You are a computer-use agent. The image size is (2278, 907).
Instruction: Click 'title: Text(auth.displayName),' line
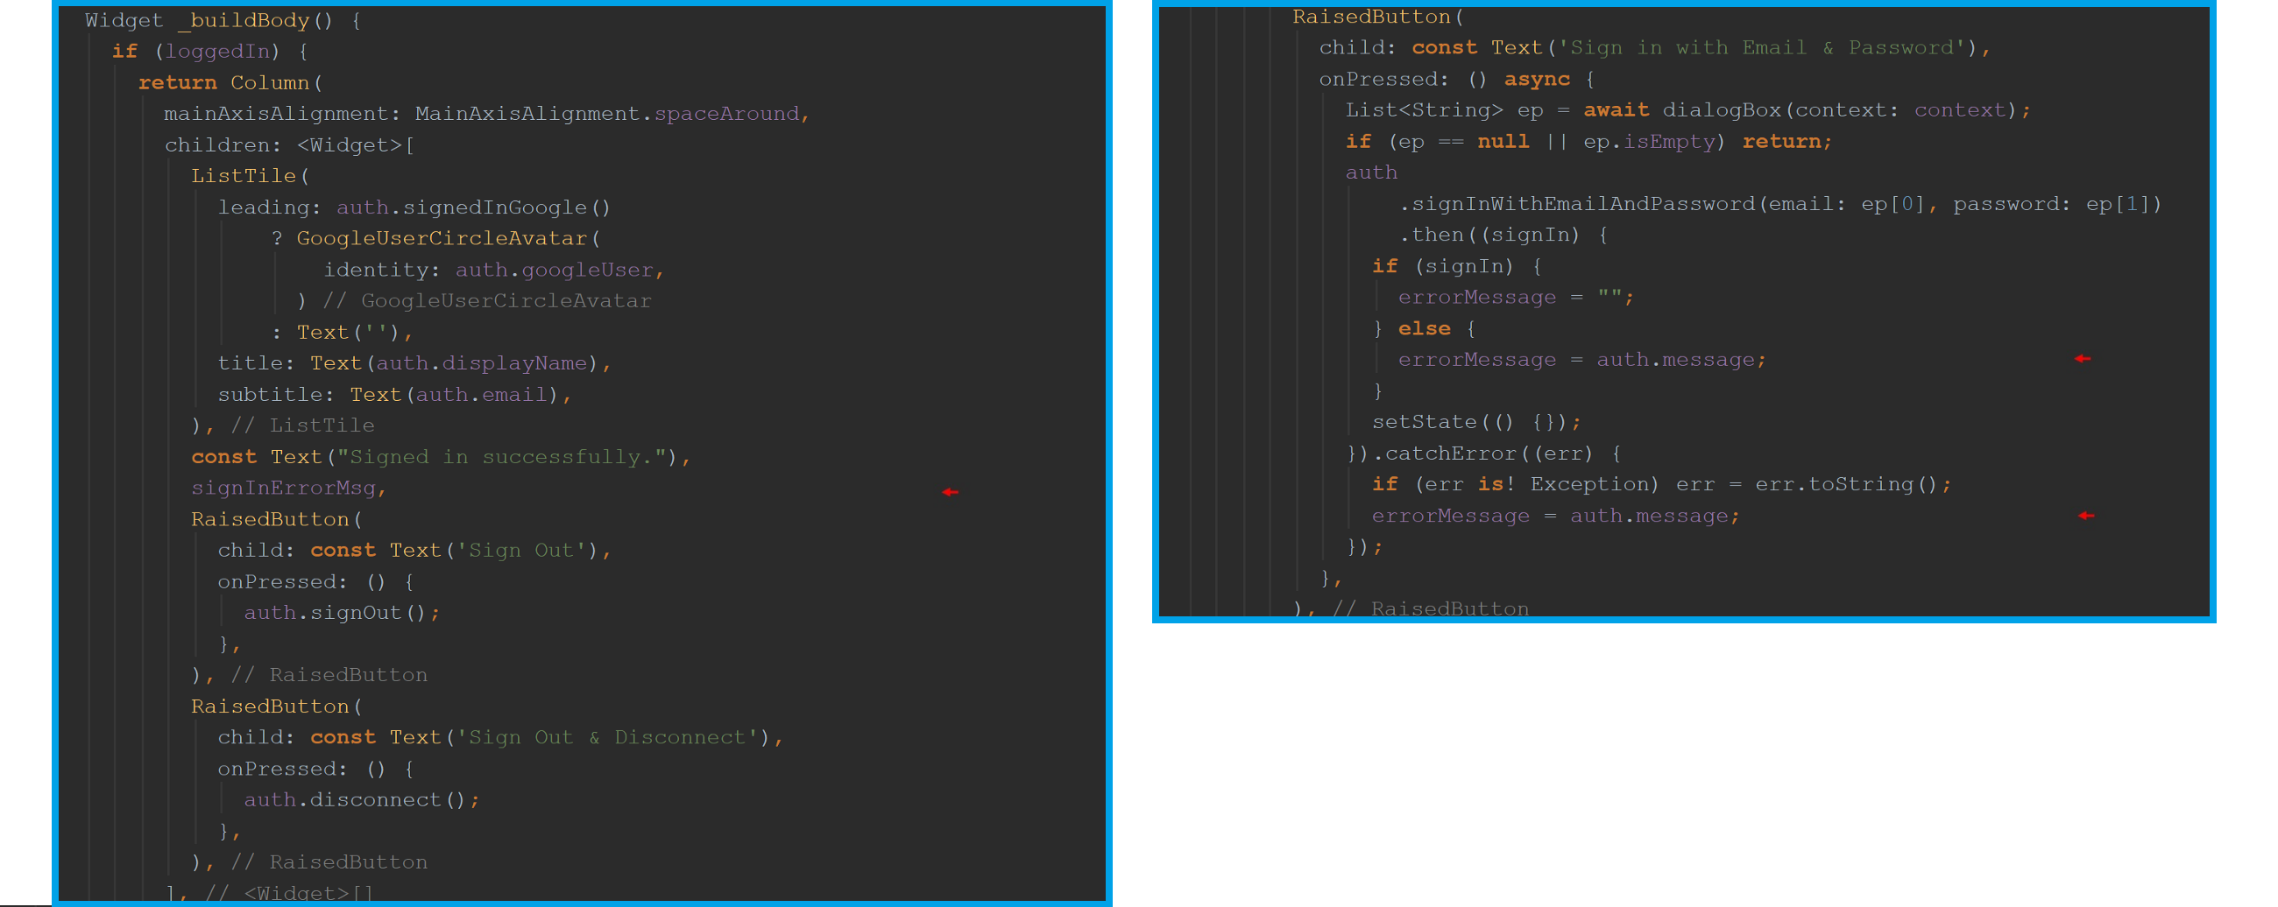tap(414, 363)
